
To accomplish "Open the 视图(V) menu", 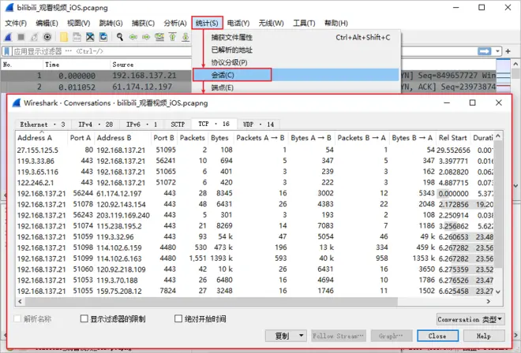I will tap(79, 23).
